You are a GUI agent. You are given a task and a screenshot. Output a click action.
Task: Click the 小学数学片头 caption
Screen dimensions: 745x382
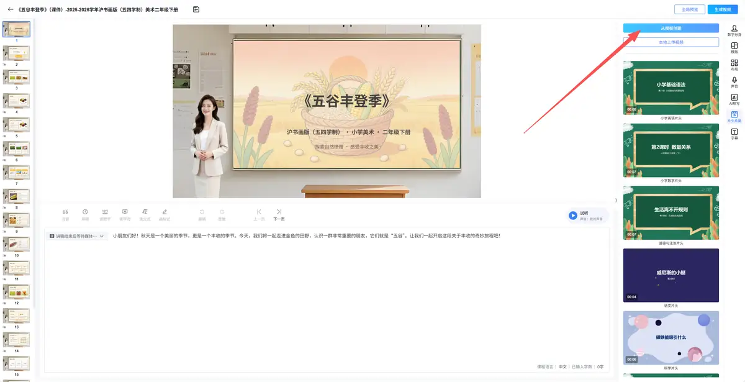tap(671, 180)
